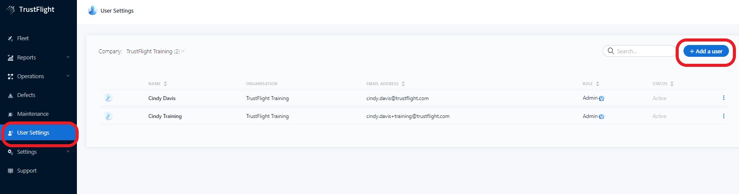739x194 pixels.
Task: Sort by Role column arrows
Action: tap(597, 84)
